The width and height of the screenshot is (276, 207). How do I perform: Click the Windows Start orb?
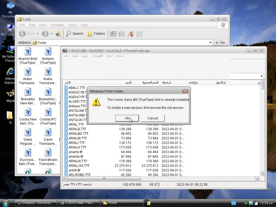click(x=5, y=203)
